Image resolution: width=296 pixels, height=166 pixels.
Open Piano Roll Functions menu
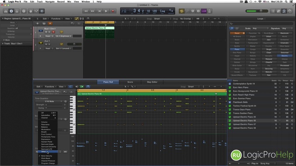(50, 87)
